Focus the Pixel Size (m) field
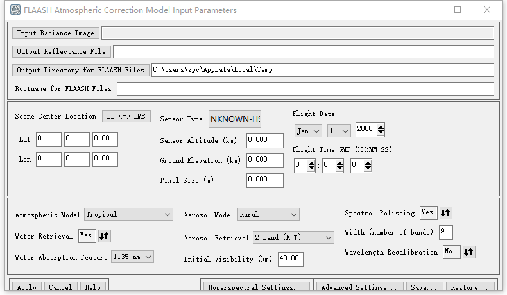 [265, 180]
